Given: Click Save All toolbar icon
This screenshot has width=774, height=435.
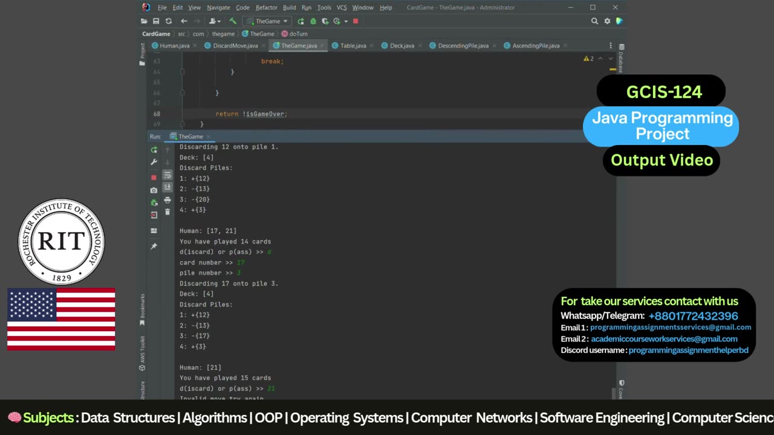Looking at the screenshot, I should coord(156,21).
